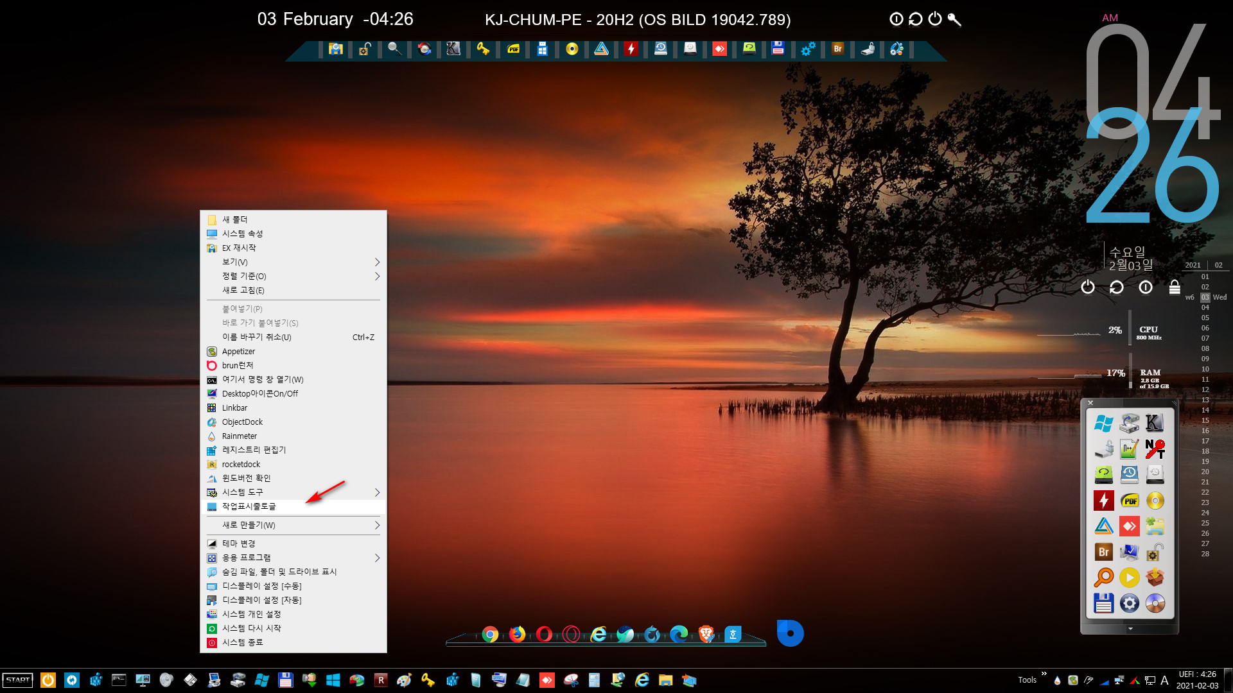1233x693 pixels.
Task: Open command prompt icon on the taskbar
Action: (x=119, y=680)
